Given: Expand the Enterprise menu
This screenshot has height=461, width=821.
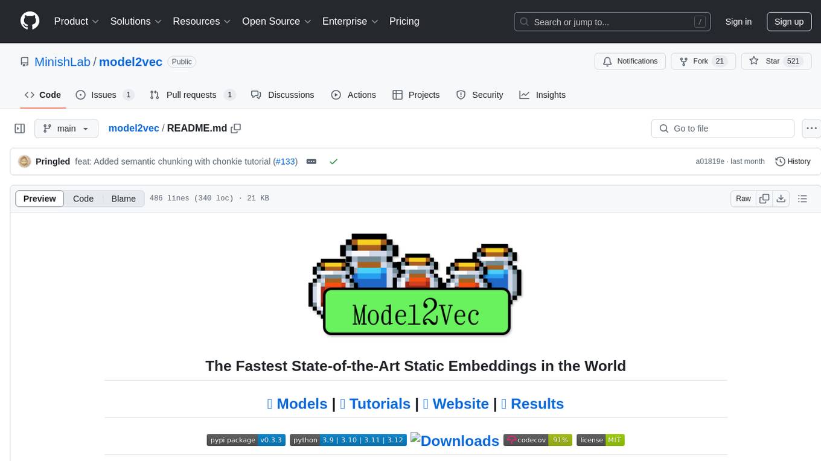Looking at the screenshot, I should (x=350, y=21).
